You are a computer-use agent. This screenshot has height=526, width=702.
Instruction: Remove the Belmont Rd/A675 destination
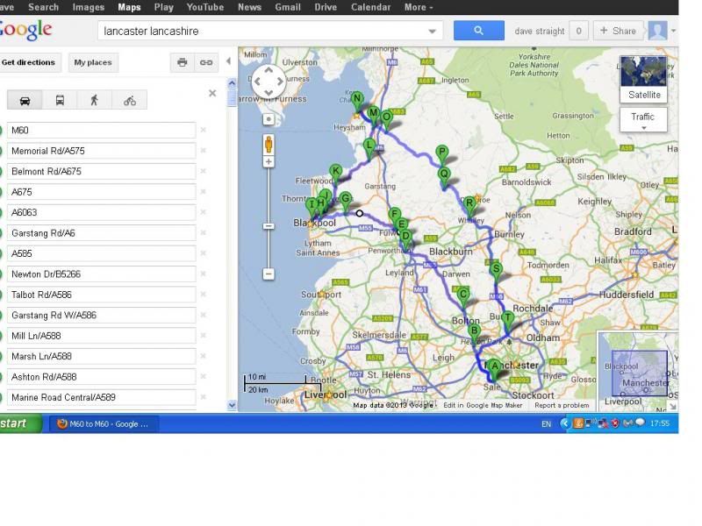(204, 171)
